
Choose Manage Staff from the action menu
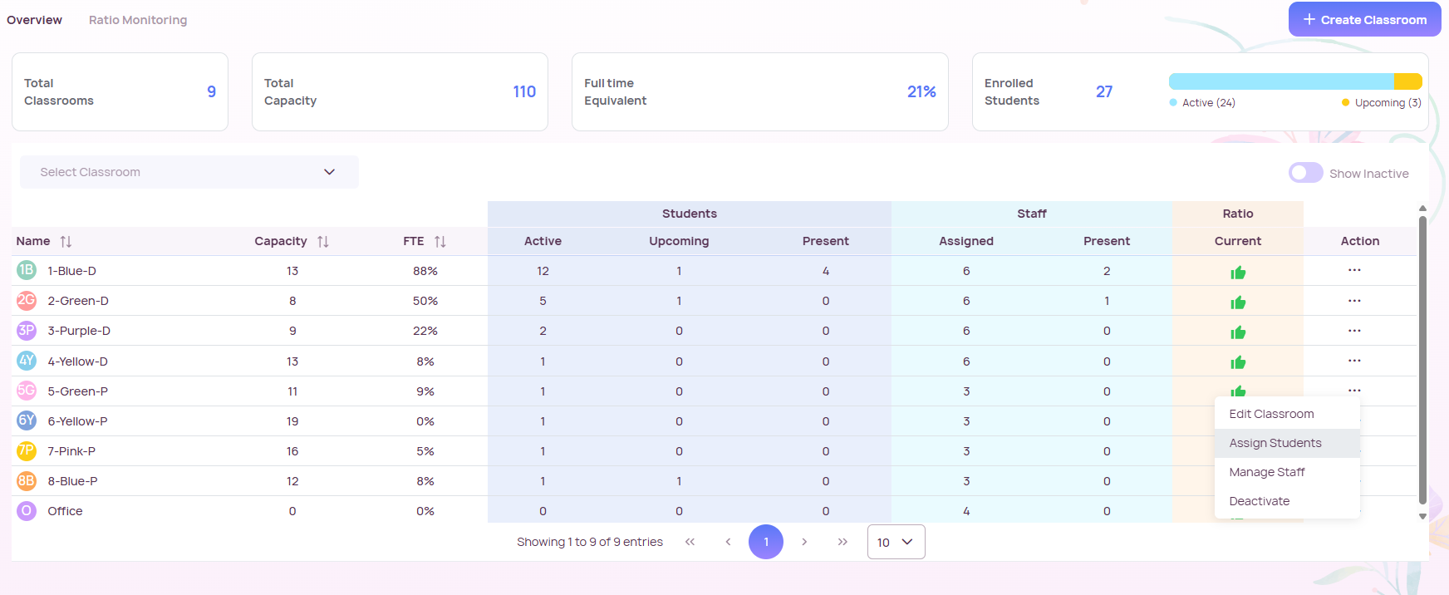pyautogui.click(x=1267, y=472)
